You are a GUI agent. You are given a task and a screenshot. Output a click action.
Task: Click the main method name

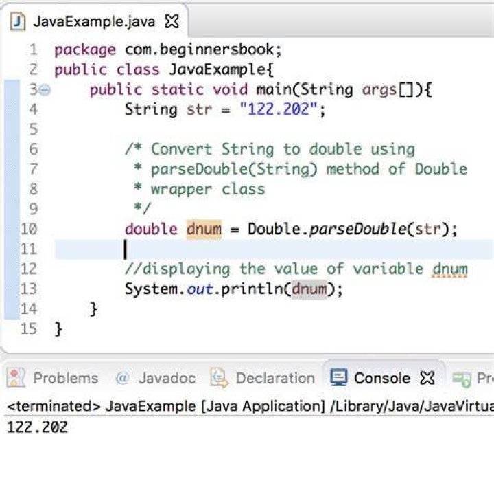coord(274,89)
